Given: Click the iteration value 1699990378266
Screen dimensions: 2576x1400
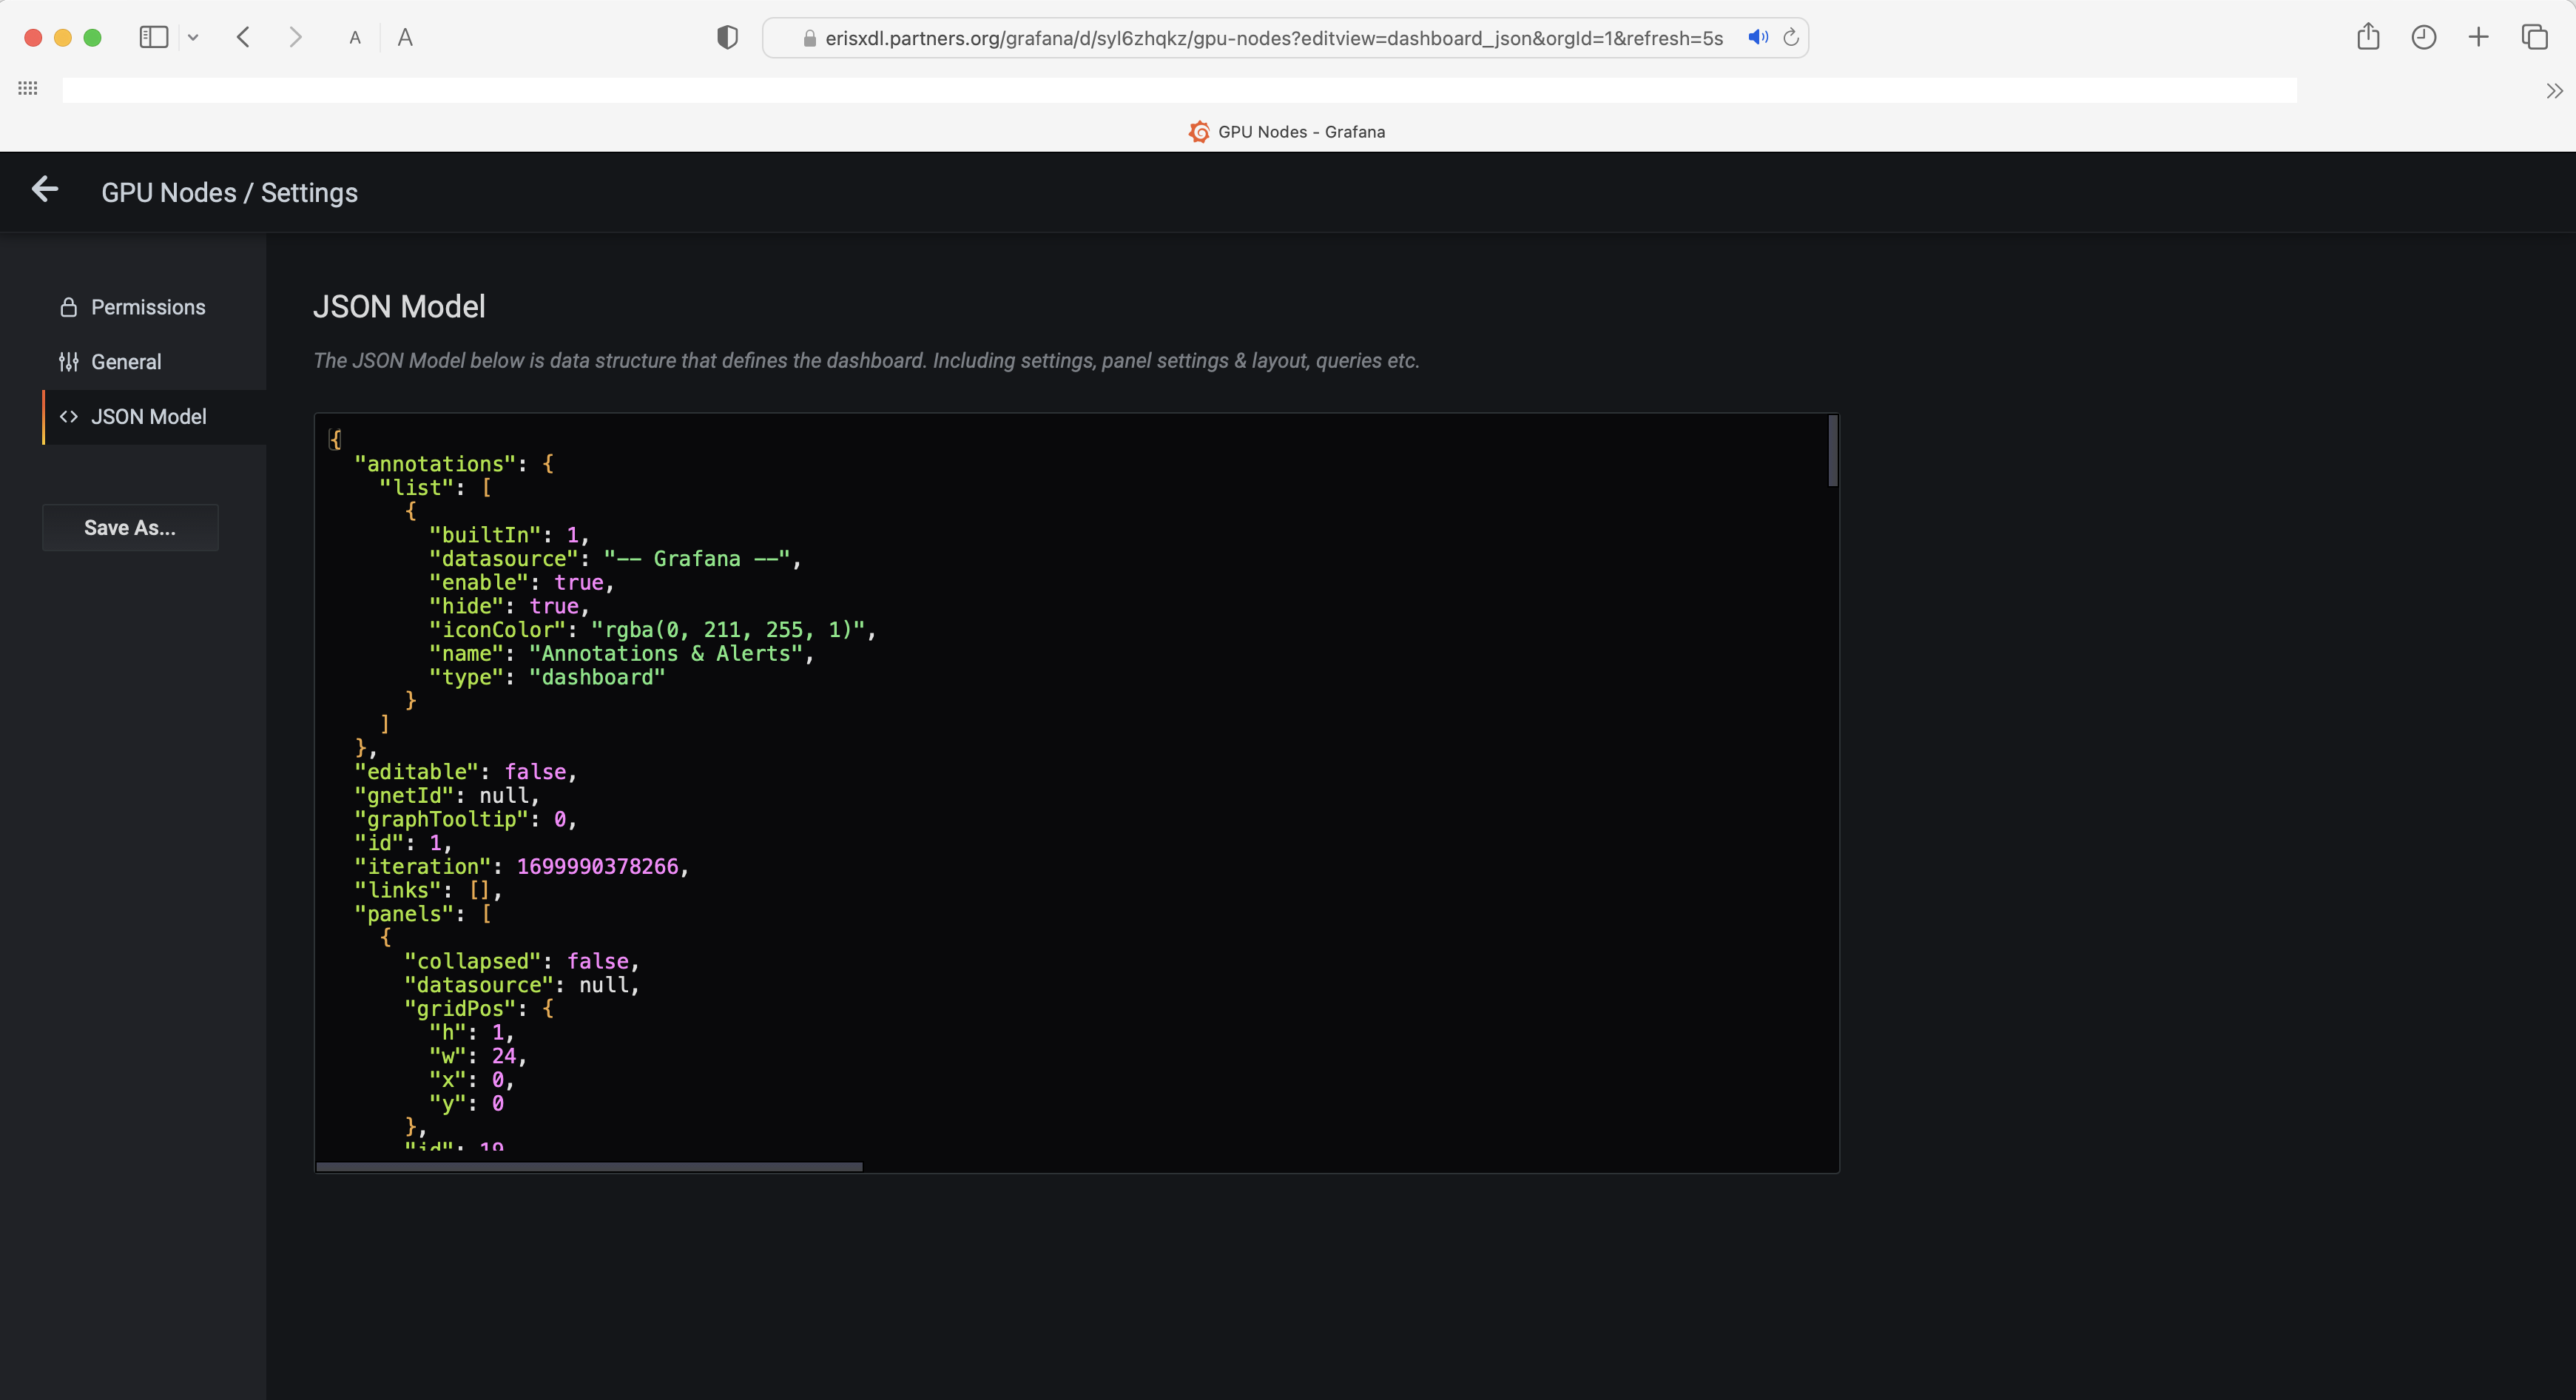Looking at the screenshot, I should [x=597, y=867].
